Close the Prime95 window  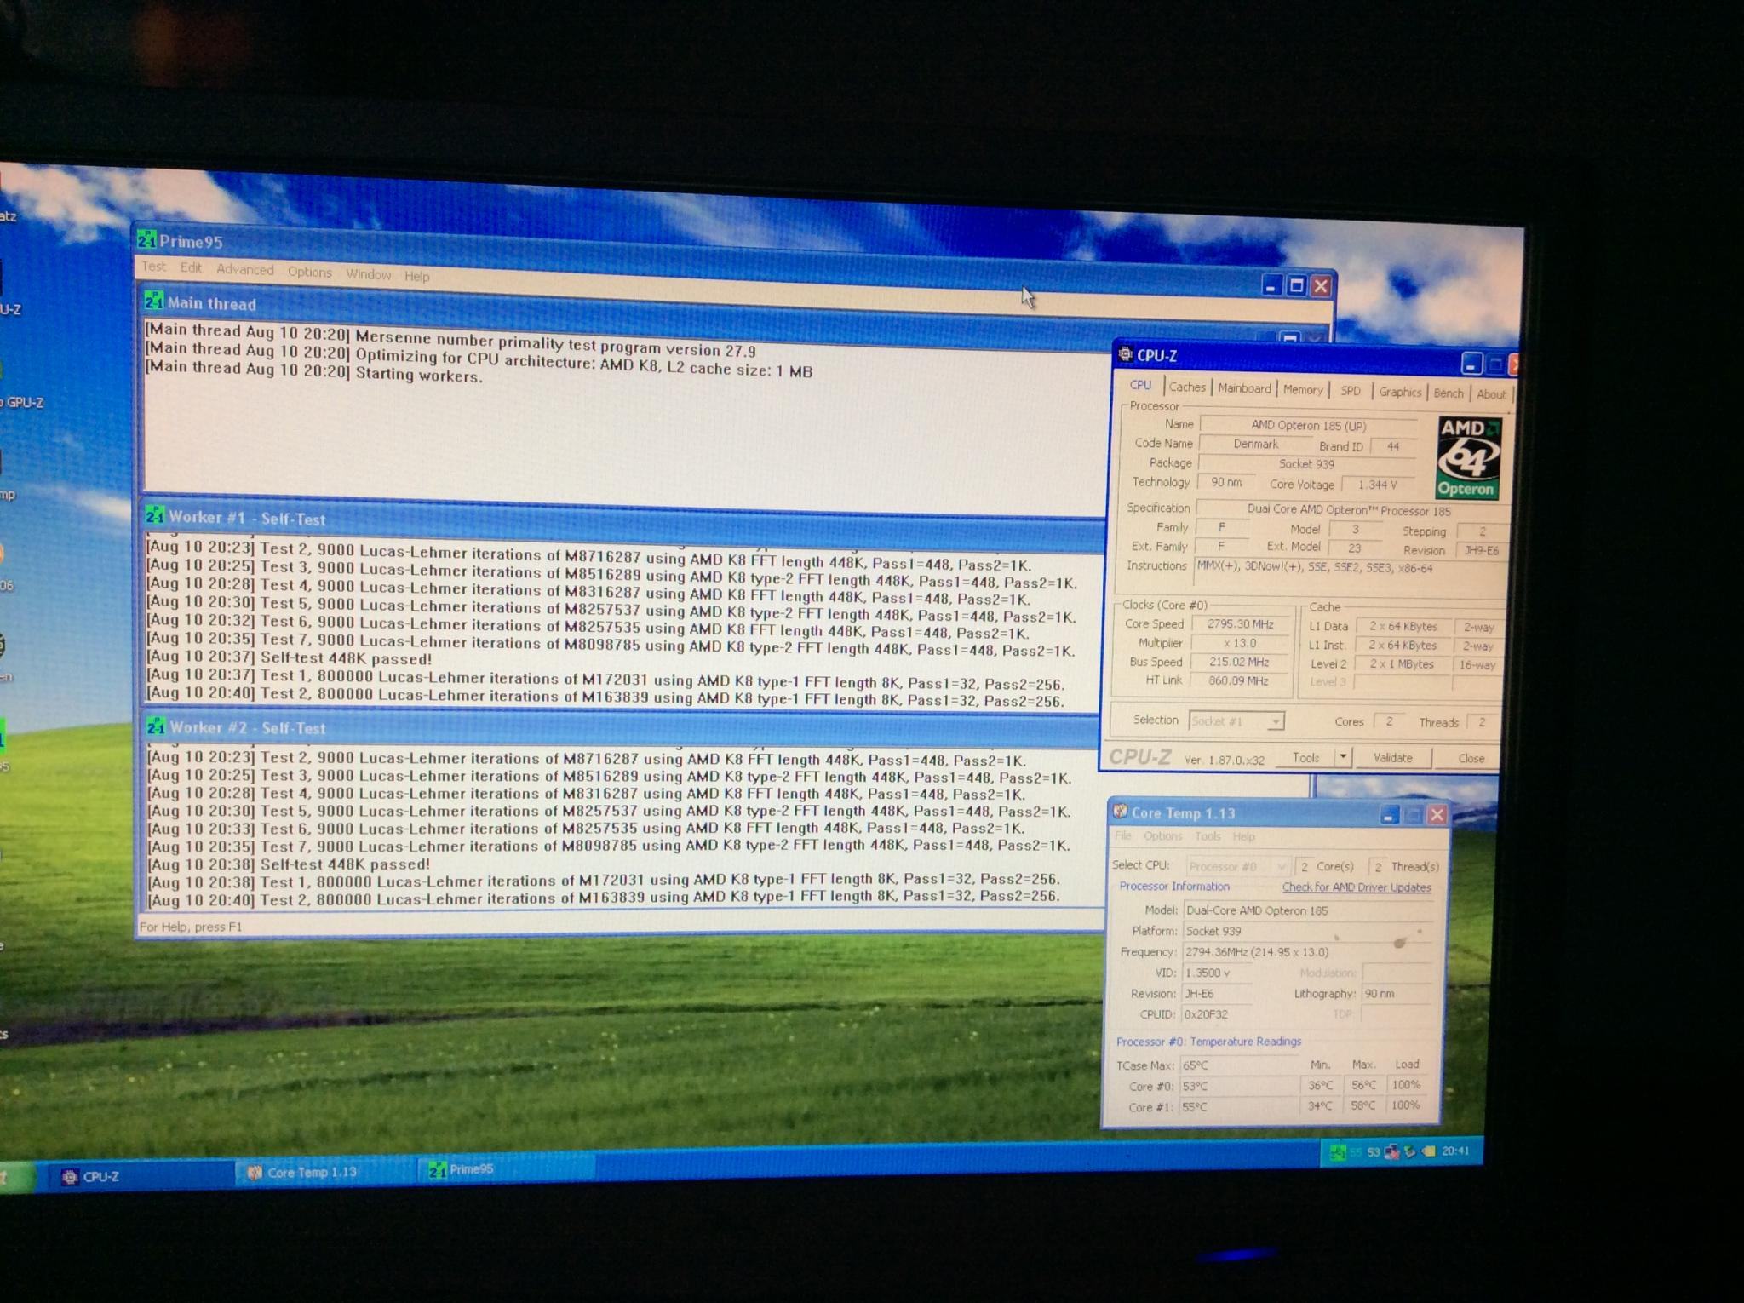[1321, 286]
